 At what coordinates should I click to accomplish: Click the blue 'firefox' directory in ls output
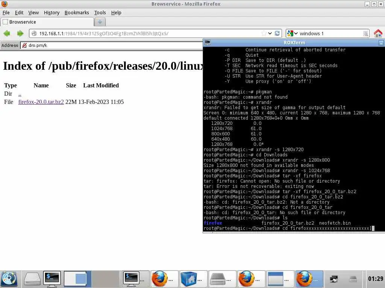point(213,223)
